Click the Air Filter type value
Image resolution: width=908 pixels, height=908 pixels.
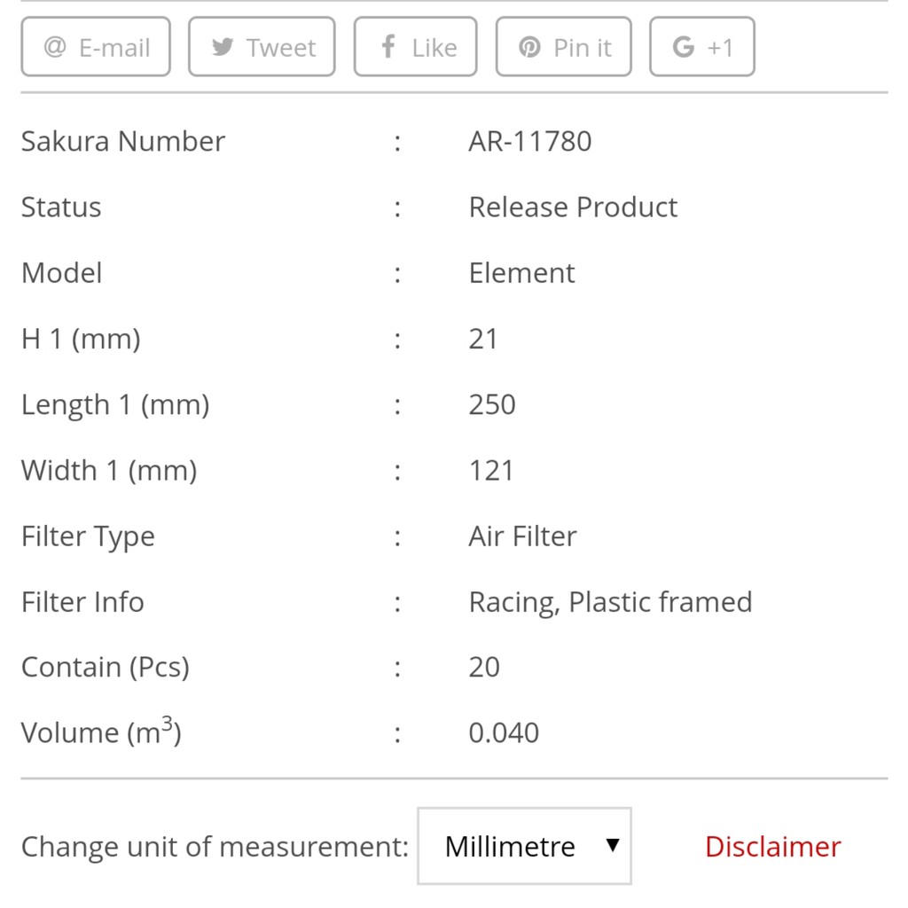tap(522, 536)
